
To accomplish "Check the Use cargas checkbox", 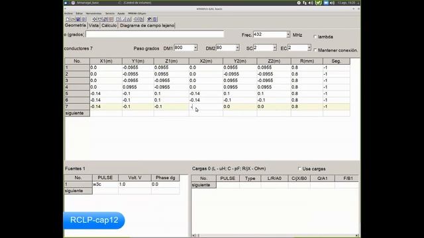I will (x=299, y=169).
